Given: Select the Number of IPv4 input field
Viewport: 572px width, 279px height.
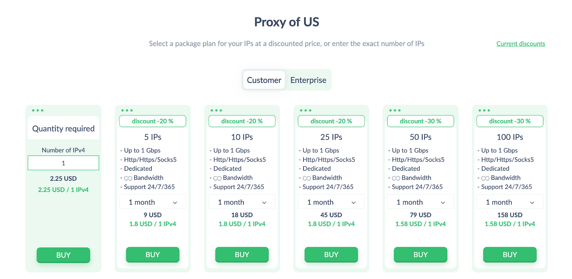Looking at the screenshot, I should (x=63, y=163).
